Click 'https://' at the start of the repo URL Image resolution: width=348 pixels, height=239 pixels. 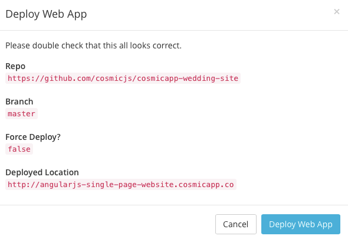tap(26, 78)
